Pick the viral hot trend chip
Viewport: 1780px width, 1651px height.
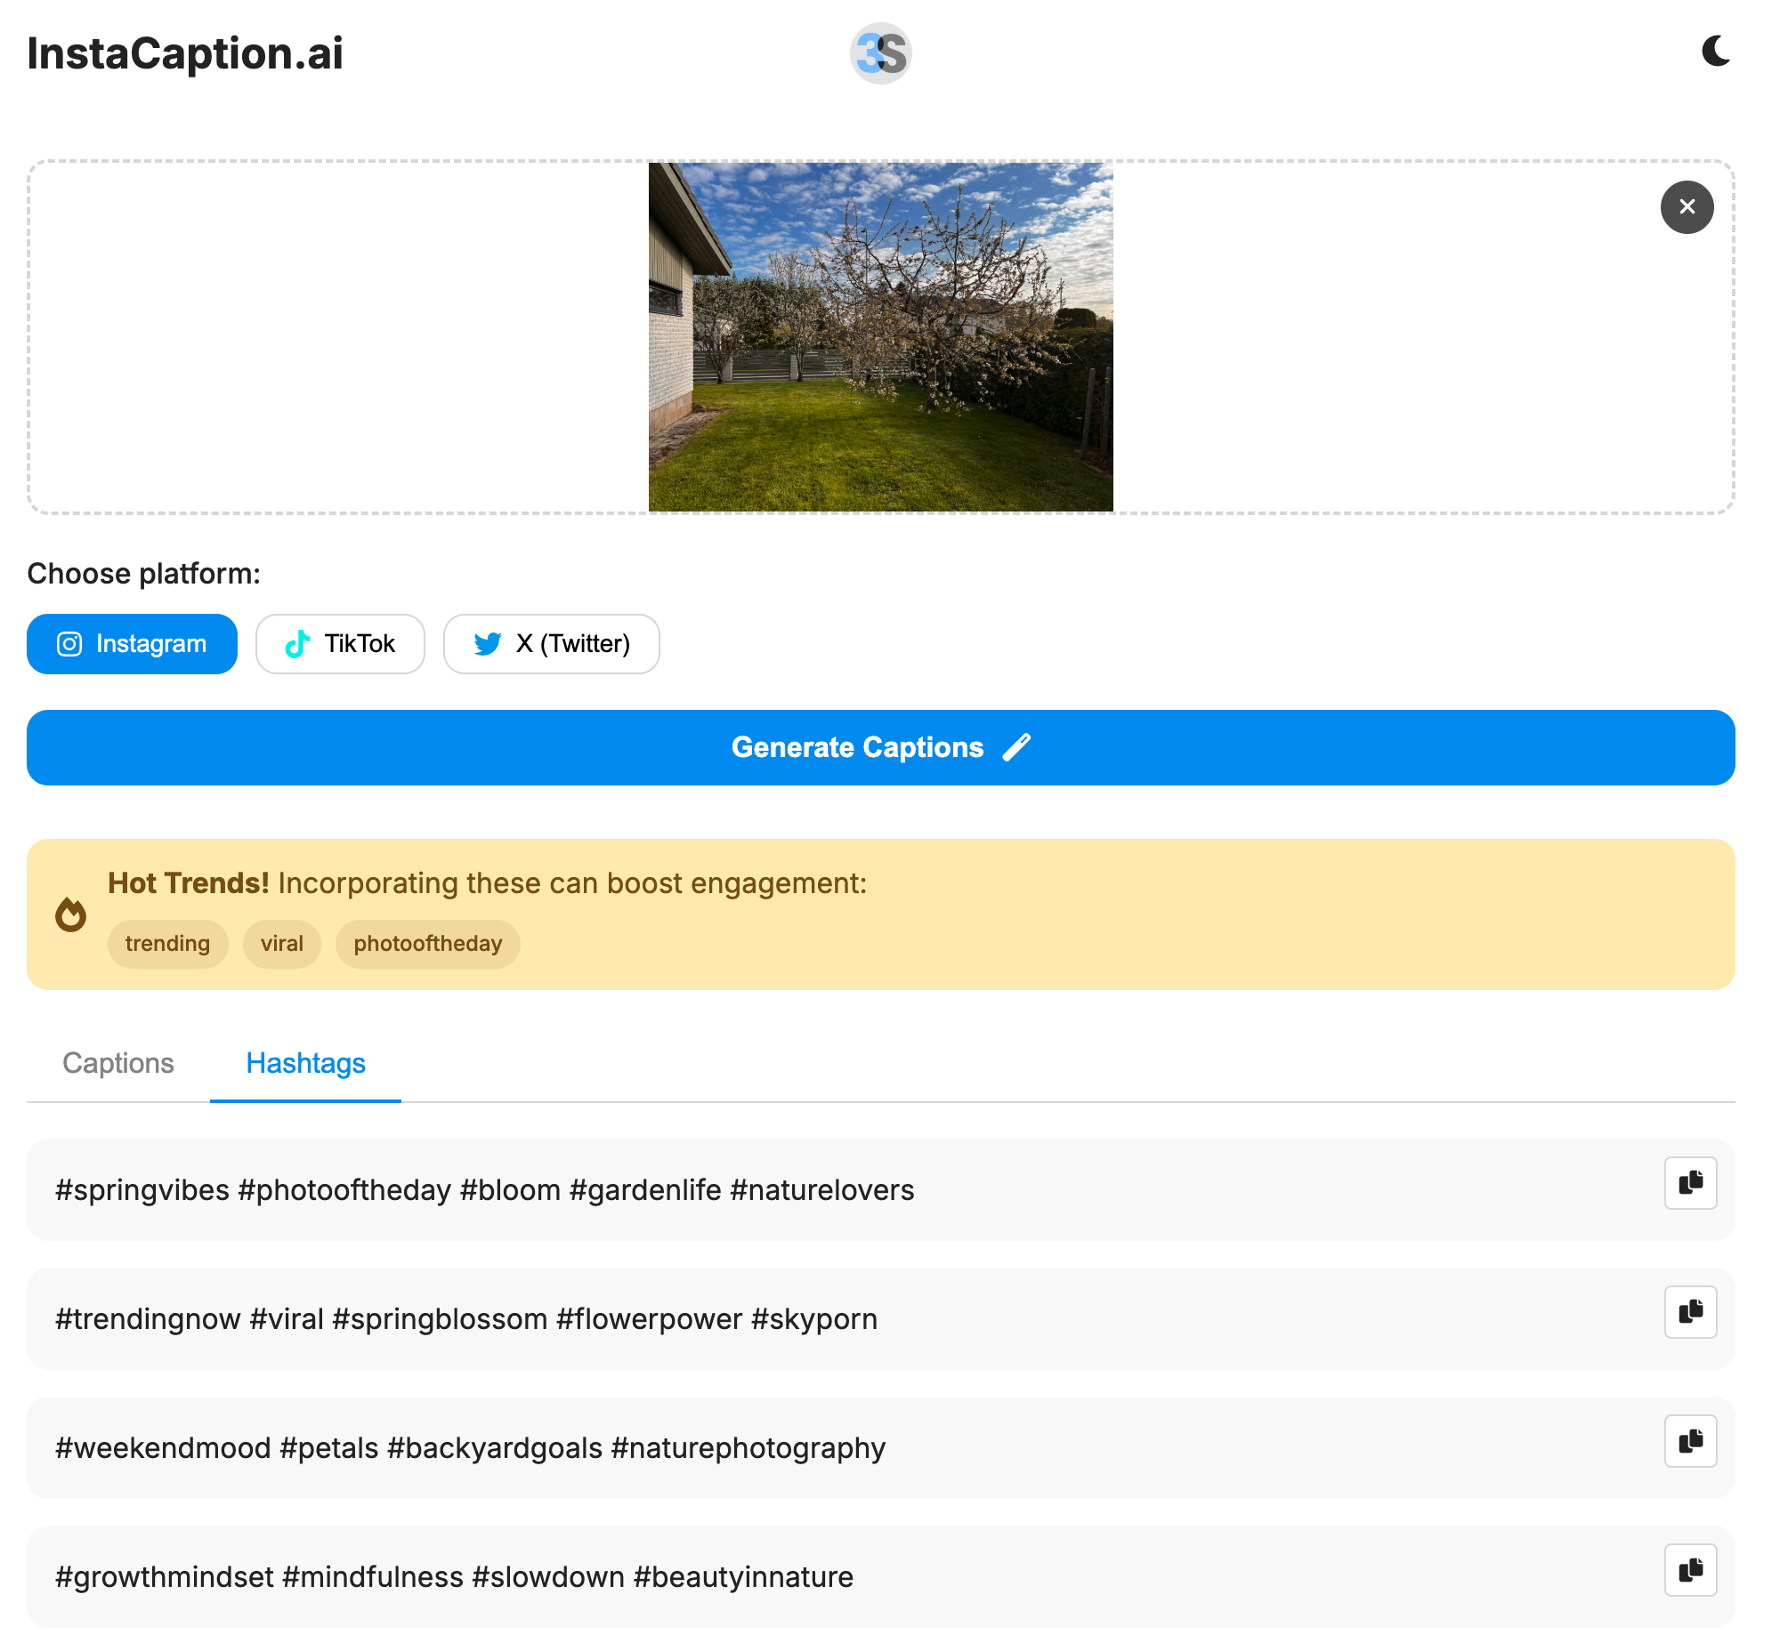click(281, 944)
